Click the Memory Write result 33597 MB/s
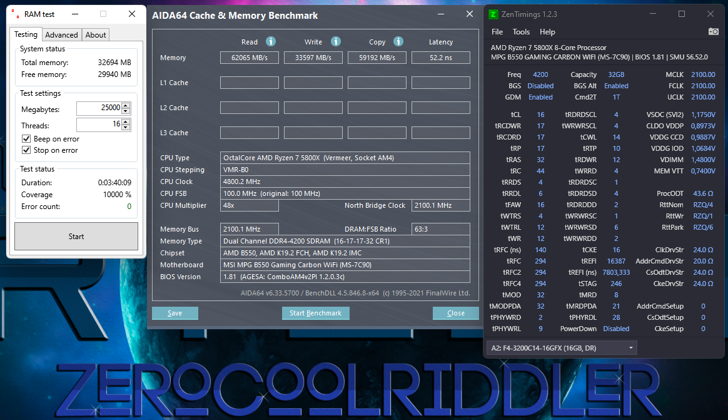 click(x=313, y=58)
